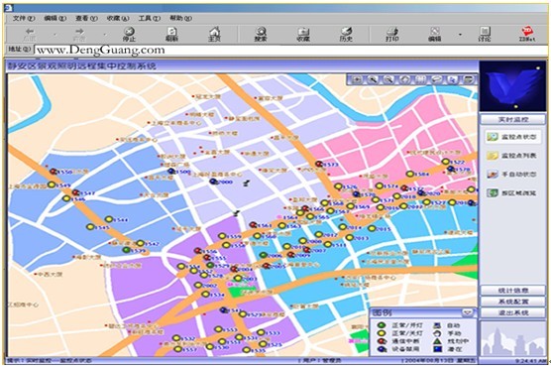
Task: Click the 刷新 (Refresh) toolbar icon
Action: (x=171, y=35)
